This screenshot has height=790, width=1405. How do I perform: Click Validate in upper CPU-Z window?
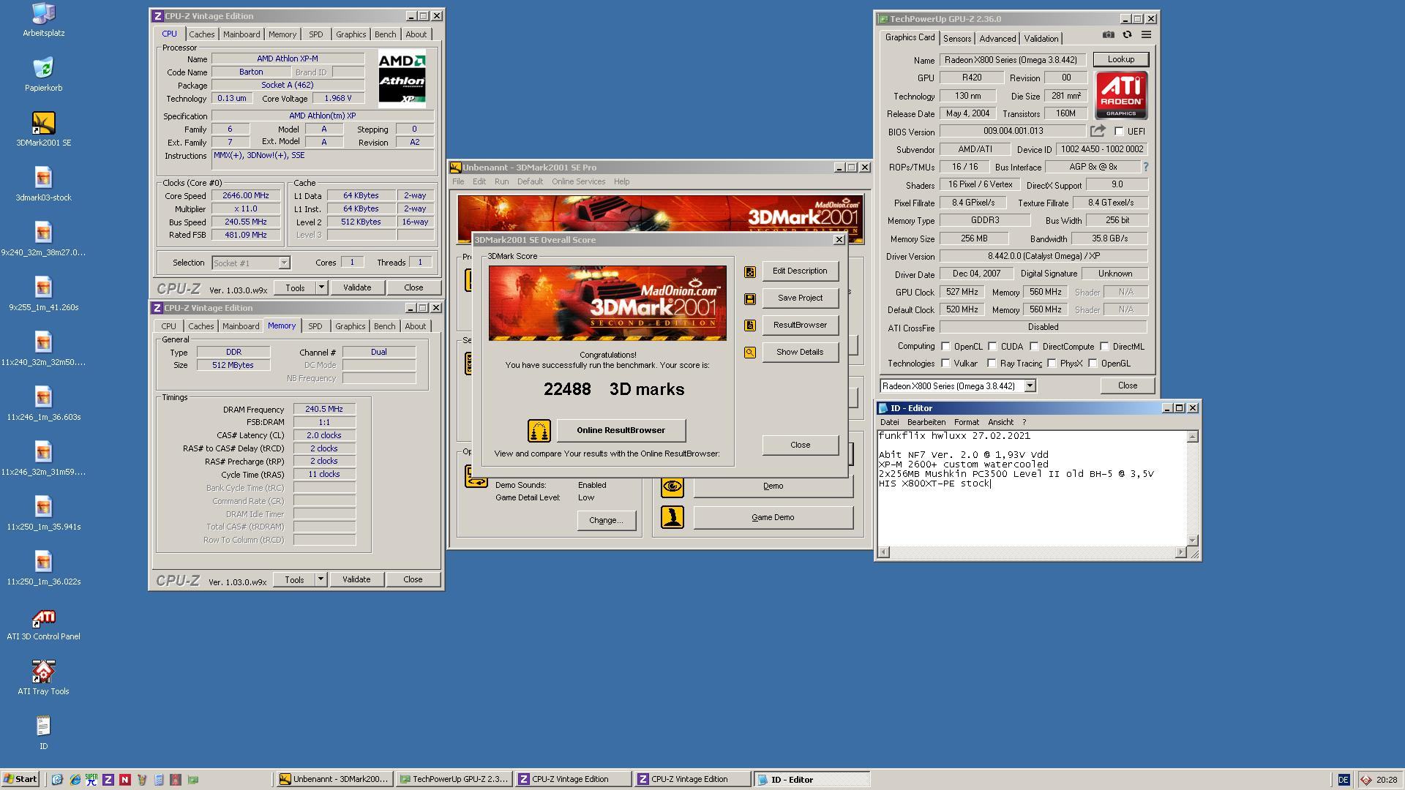point(357,287)
